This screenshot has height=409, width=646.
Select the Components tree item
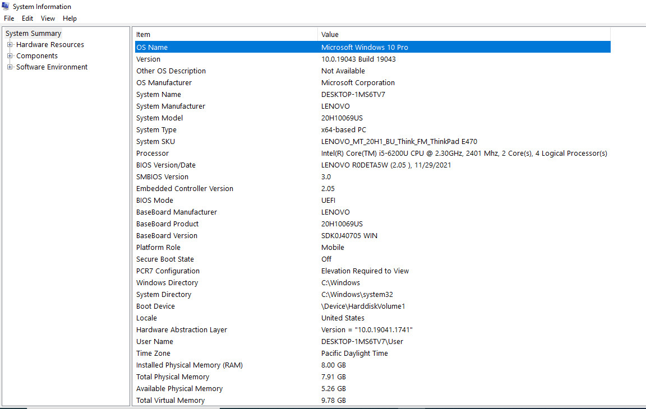pyautogui.click(x=36, y=55)
